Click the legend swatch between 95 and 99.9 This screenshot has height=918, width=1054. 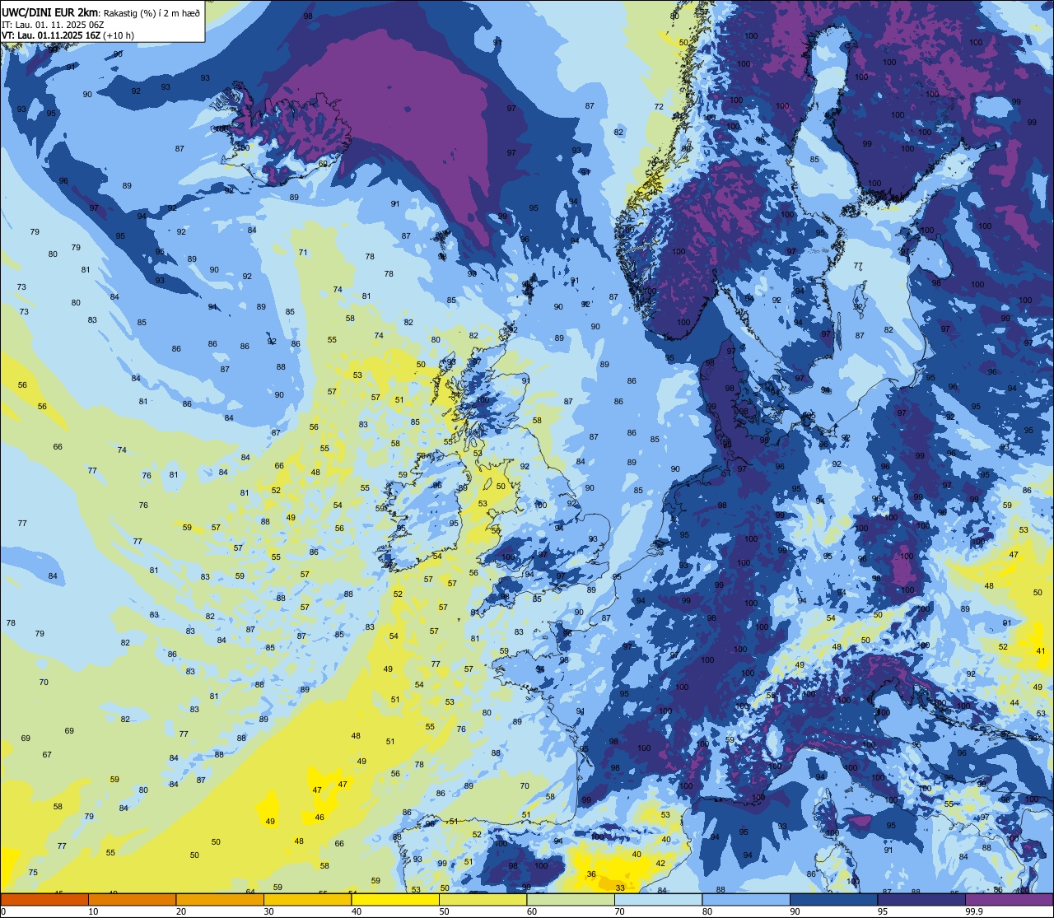[921, 900]
